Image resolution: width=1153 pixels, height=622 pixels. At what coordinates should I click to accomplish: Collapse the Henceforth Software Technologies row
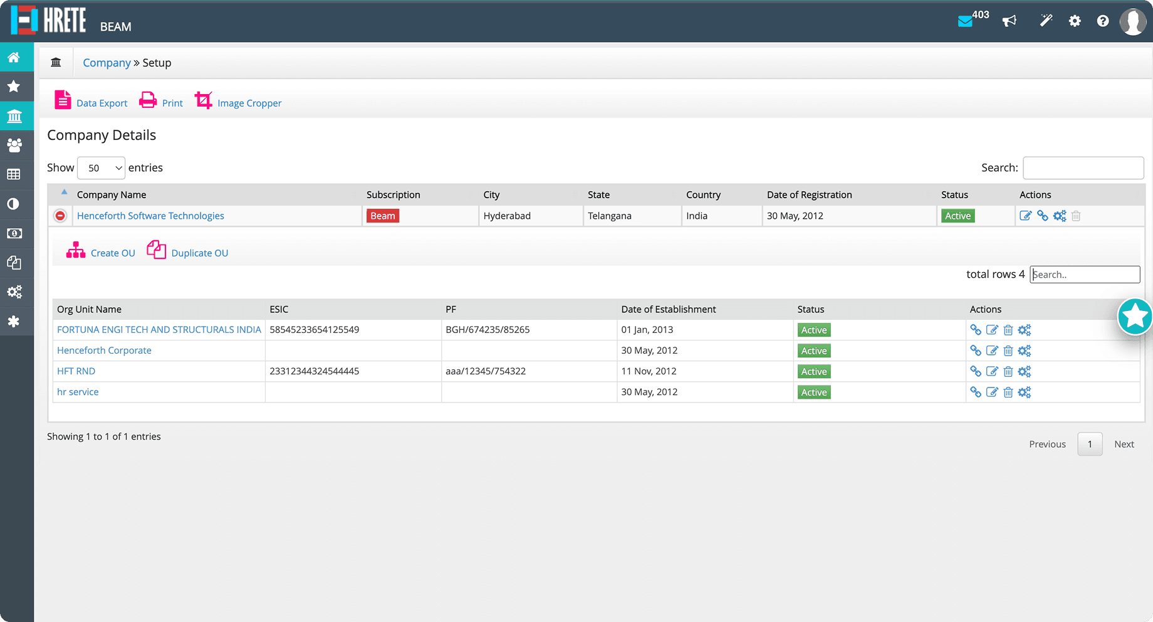click(60, 216)
